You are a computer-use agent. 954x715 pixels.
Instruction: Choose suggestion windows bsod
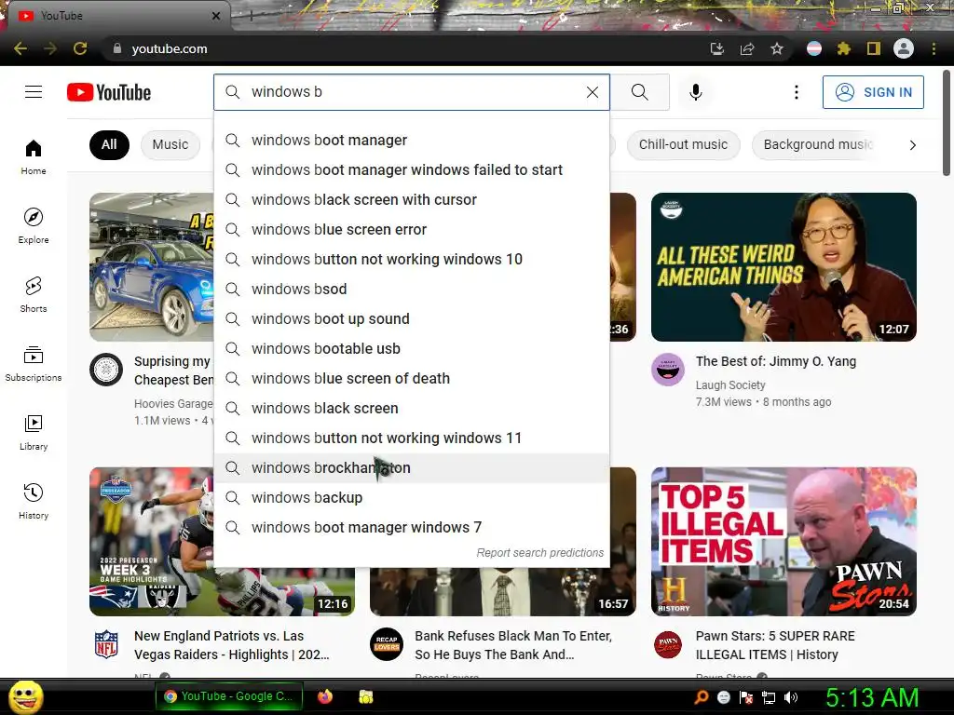point(412,289)
